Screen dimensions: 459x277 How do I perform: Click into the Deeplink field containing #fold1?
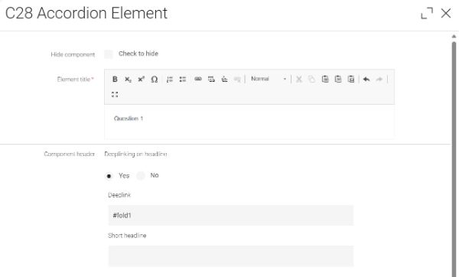click(x=231, y=215)
